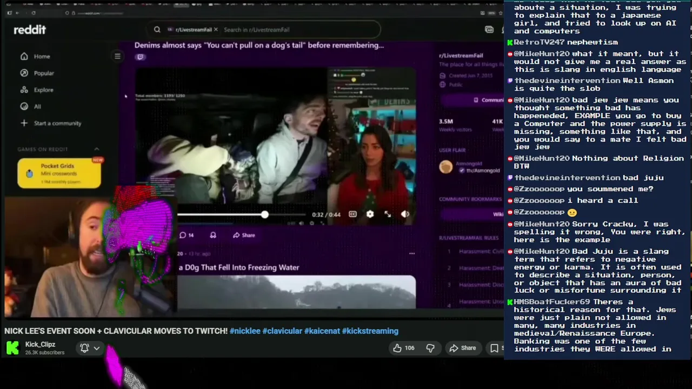Click Start a community plus icon

tap(24, 123)
